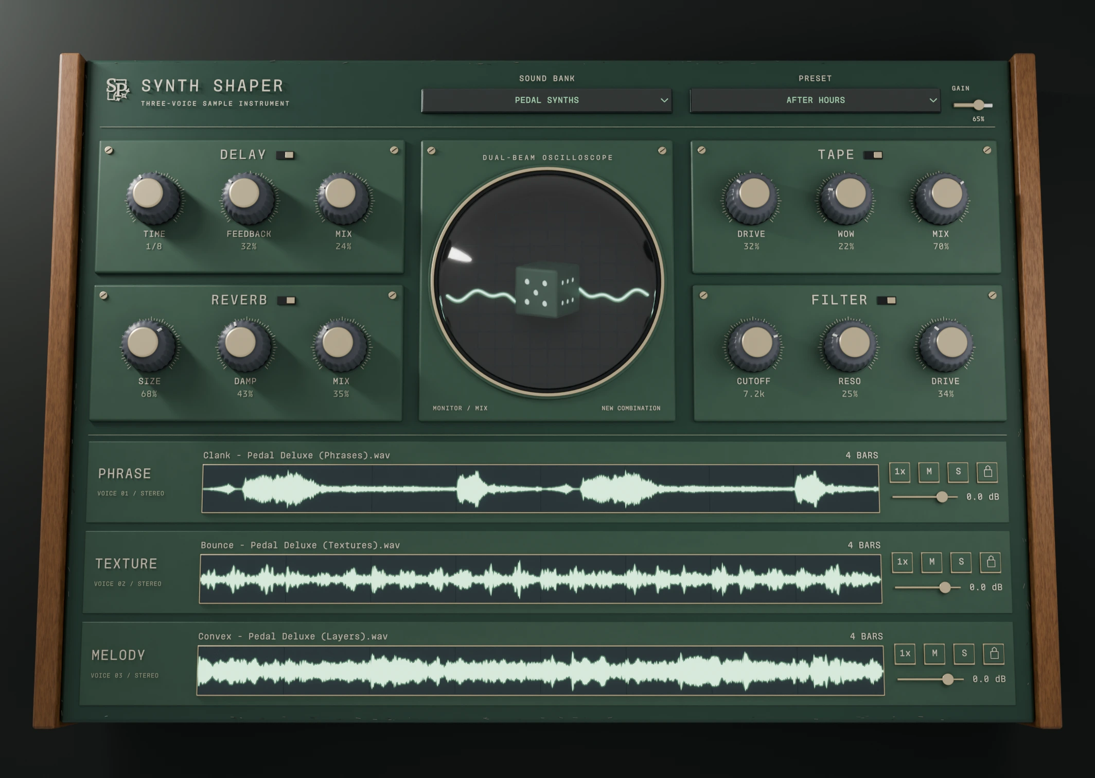Solo the Phrase voice
The height and width of the screenshot is (778, 1095).
[x=958, y=472]
